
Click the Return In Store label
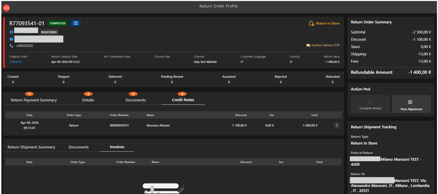click(x=328, y=24)
